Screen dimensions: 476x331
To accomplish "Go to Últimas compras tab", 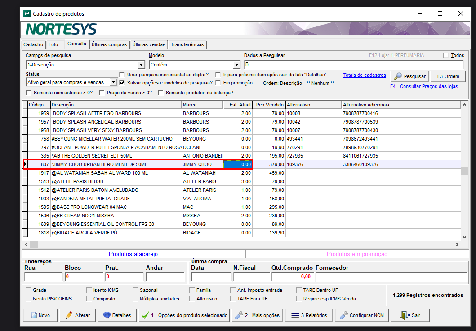I will [109, 44].
